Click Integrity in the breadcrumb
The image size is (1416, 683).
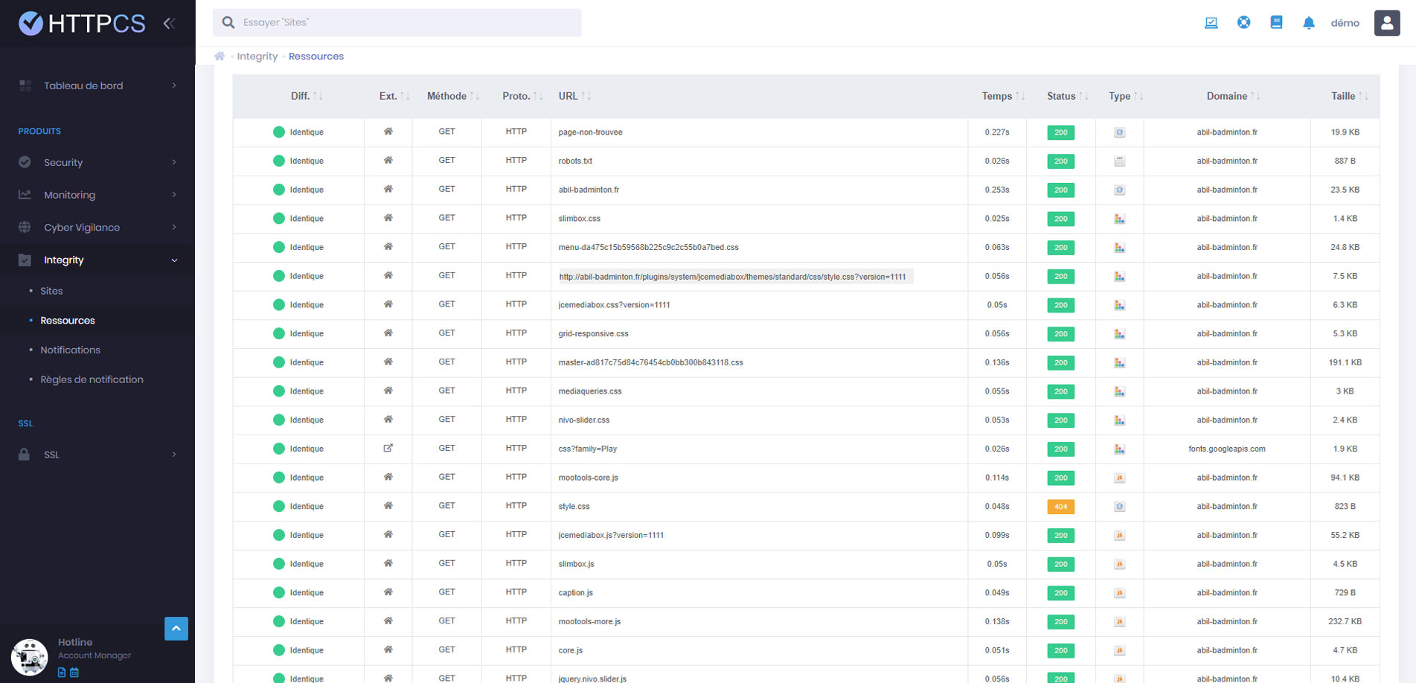coord(257,56)
